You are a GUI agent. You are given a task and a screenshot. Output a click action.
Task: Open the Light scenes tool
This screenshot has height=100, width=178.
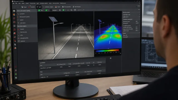[x=23, y=23]
